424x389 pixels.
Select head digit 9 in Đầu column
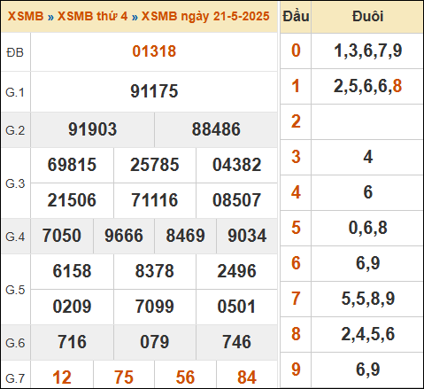pyautogui.click(x=296, y=370)
